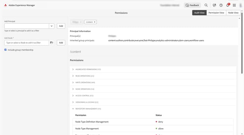Switch to Node View tab
This screenshot has width=244, height=135.
[x=233, y=13]
